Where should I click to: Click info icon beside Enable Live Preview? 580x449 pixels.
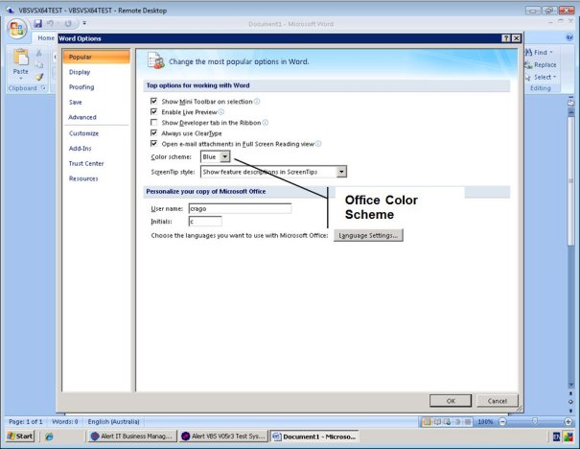[x=221, y=112]
